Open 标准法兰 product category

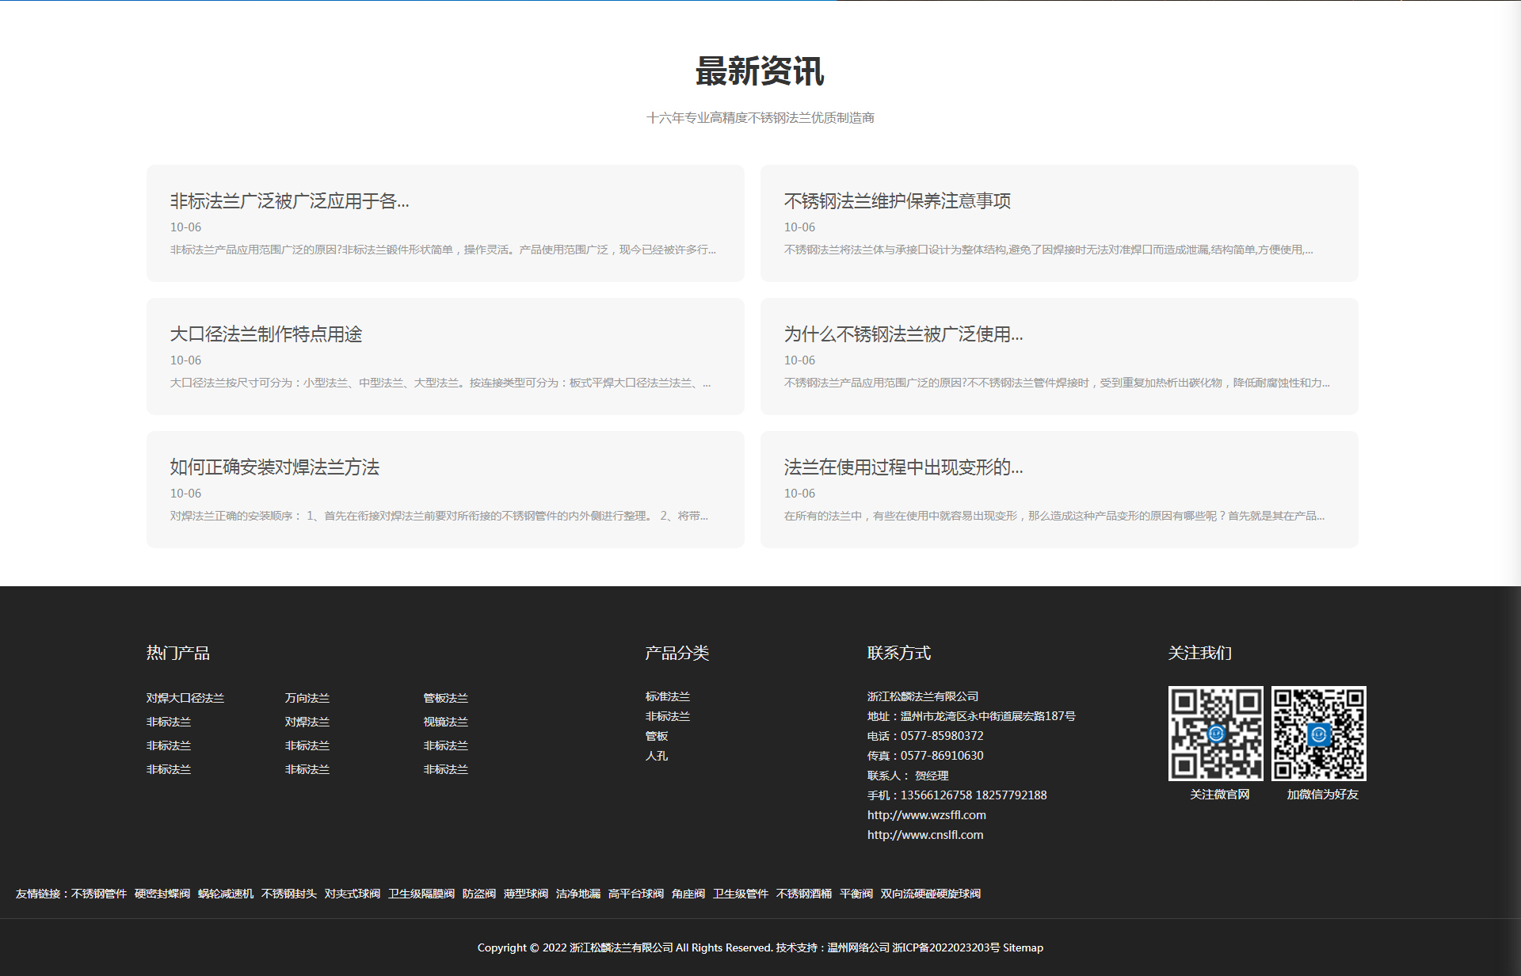(667, 696)
